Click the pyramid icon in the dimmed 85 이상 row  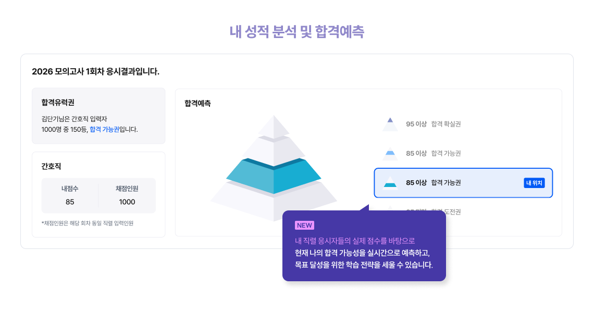tap(390, 153)
